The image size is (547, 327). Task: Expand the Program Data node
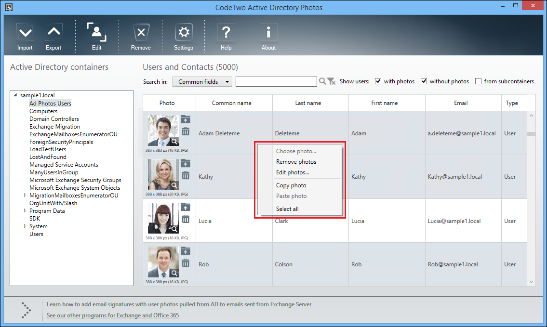point(25,210)
